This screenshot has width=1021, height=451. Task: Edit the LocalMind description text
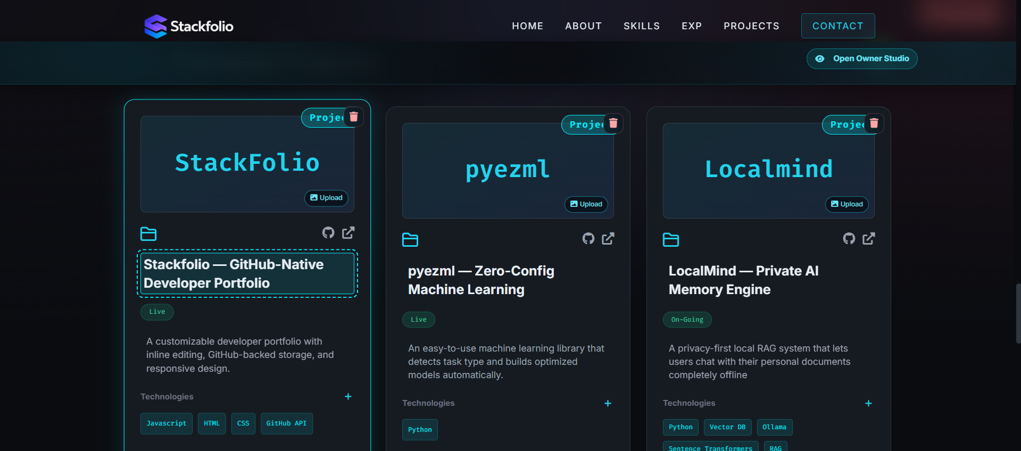click(760, 362)
